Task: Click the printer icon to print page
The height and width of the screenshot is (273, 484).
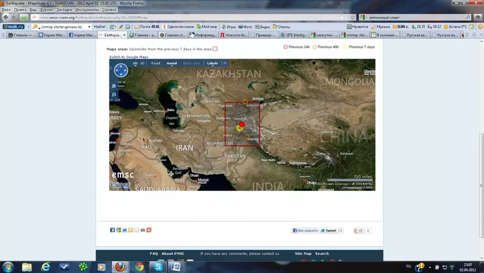Action: (143, 230)
